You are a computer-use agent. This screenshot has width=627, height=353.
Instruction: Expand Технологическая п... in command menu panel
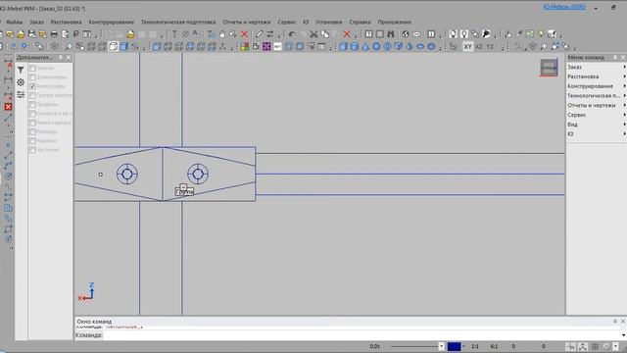click(x=597, y=96)
